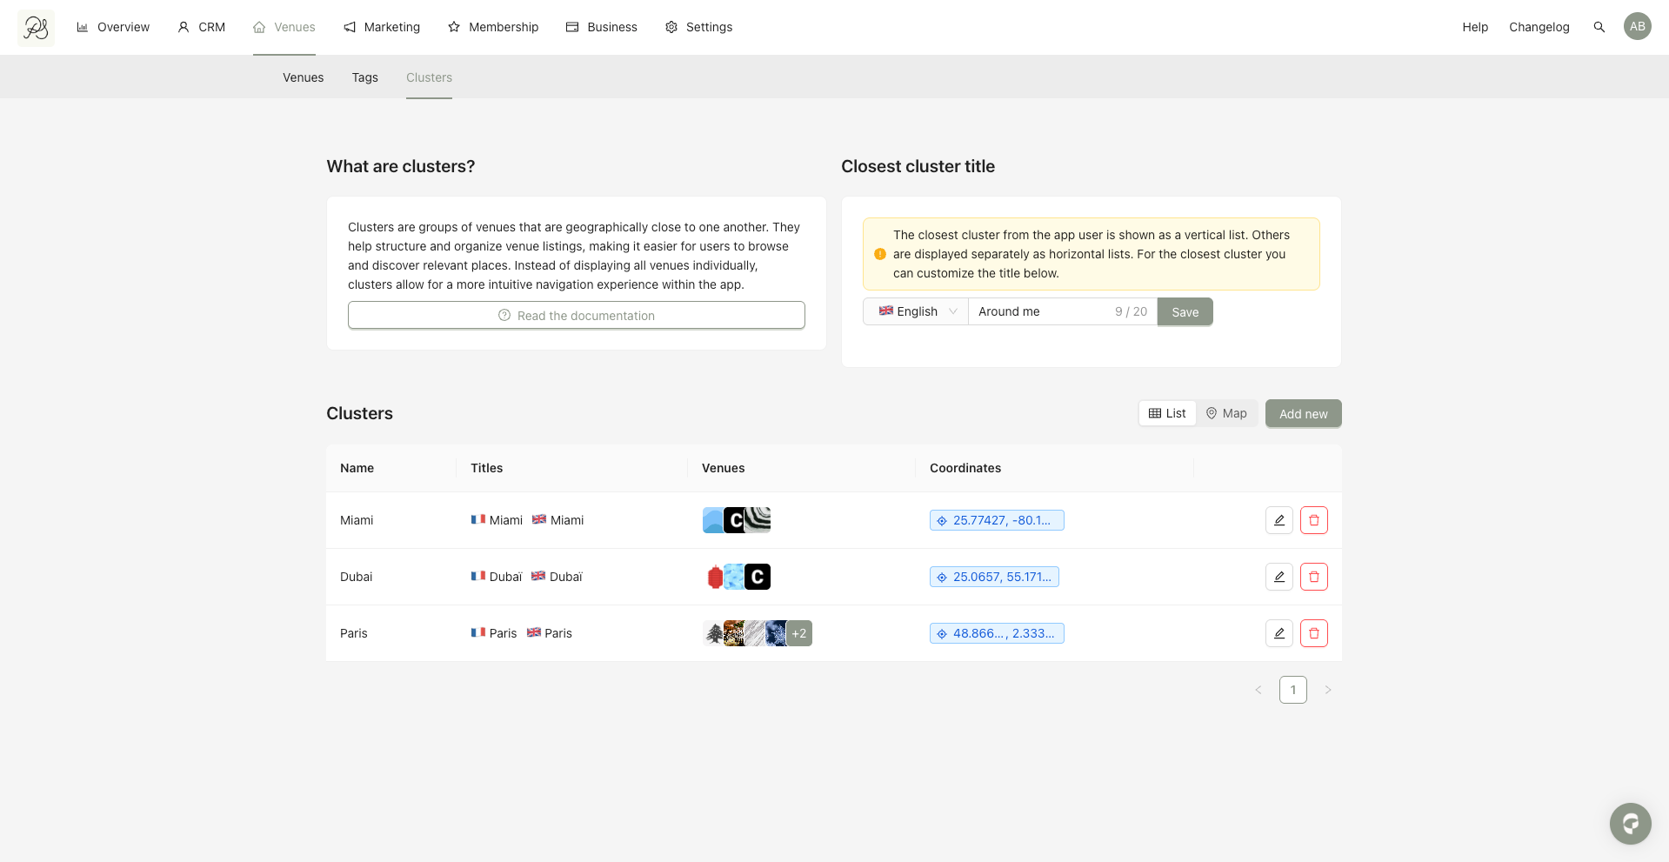Open the chat support widget icon
This screenshot has width=1669, height=862.
1630,823
